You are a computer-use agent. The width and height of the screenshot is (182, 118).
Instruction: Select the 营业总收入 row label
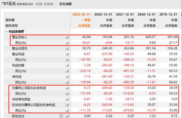19,37
